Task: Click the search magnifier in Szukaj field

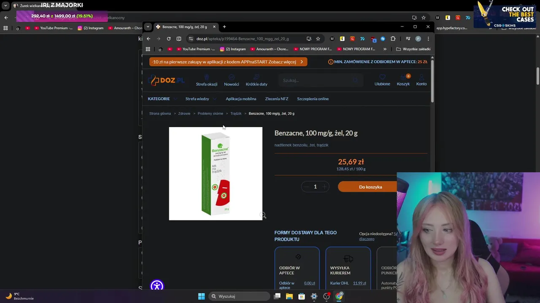Action: (x=355, y=80)
